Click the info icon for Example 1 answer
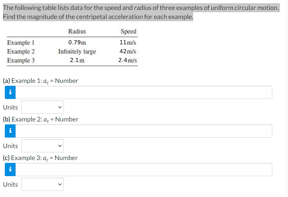Screen dimensions: 288x197 10,92
